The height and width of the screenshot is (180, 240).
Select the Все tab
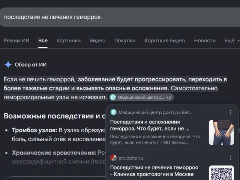point(43,40)
